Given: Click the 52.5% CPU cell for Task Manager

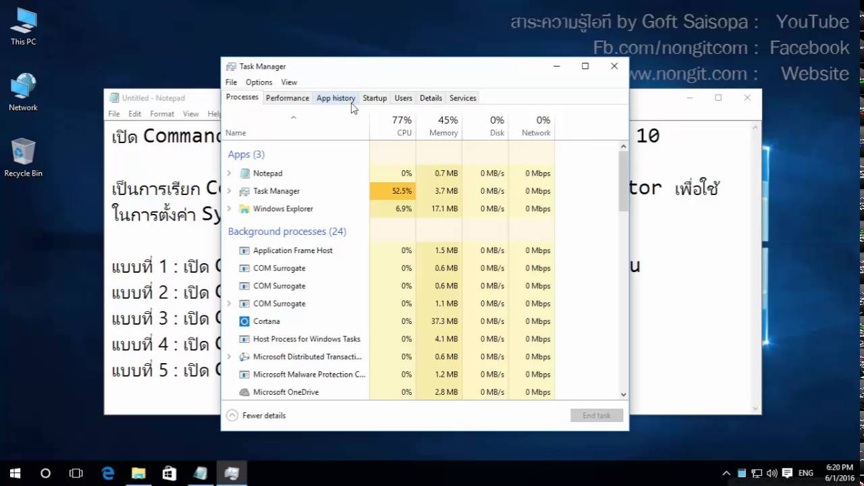Looking at the screenshot, I should [393, 191].
